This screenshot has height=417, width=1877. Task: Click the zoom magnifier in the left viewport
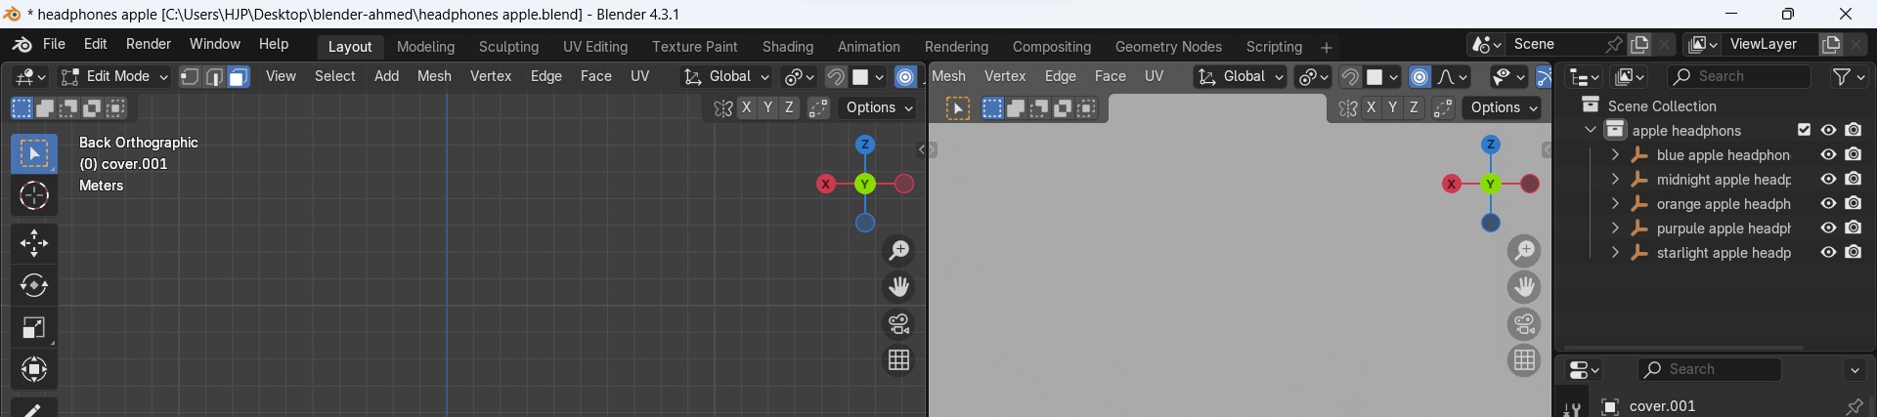coord(898,251)
